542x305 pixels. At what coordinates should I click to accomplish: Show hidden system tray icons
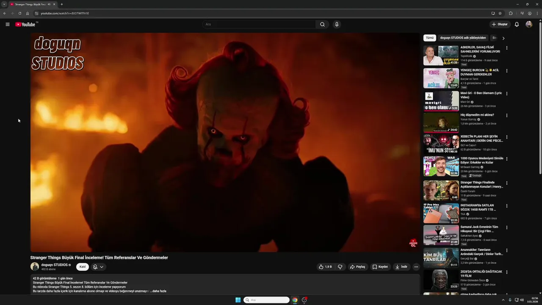coord(503,300)
